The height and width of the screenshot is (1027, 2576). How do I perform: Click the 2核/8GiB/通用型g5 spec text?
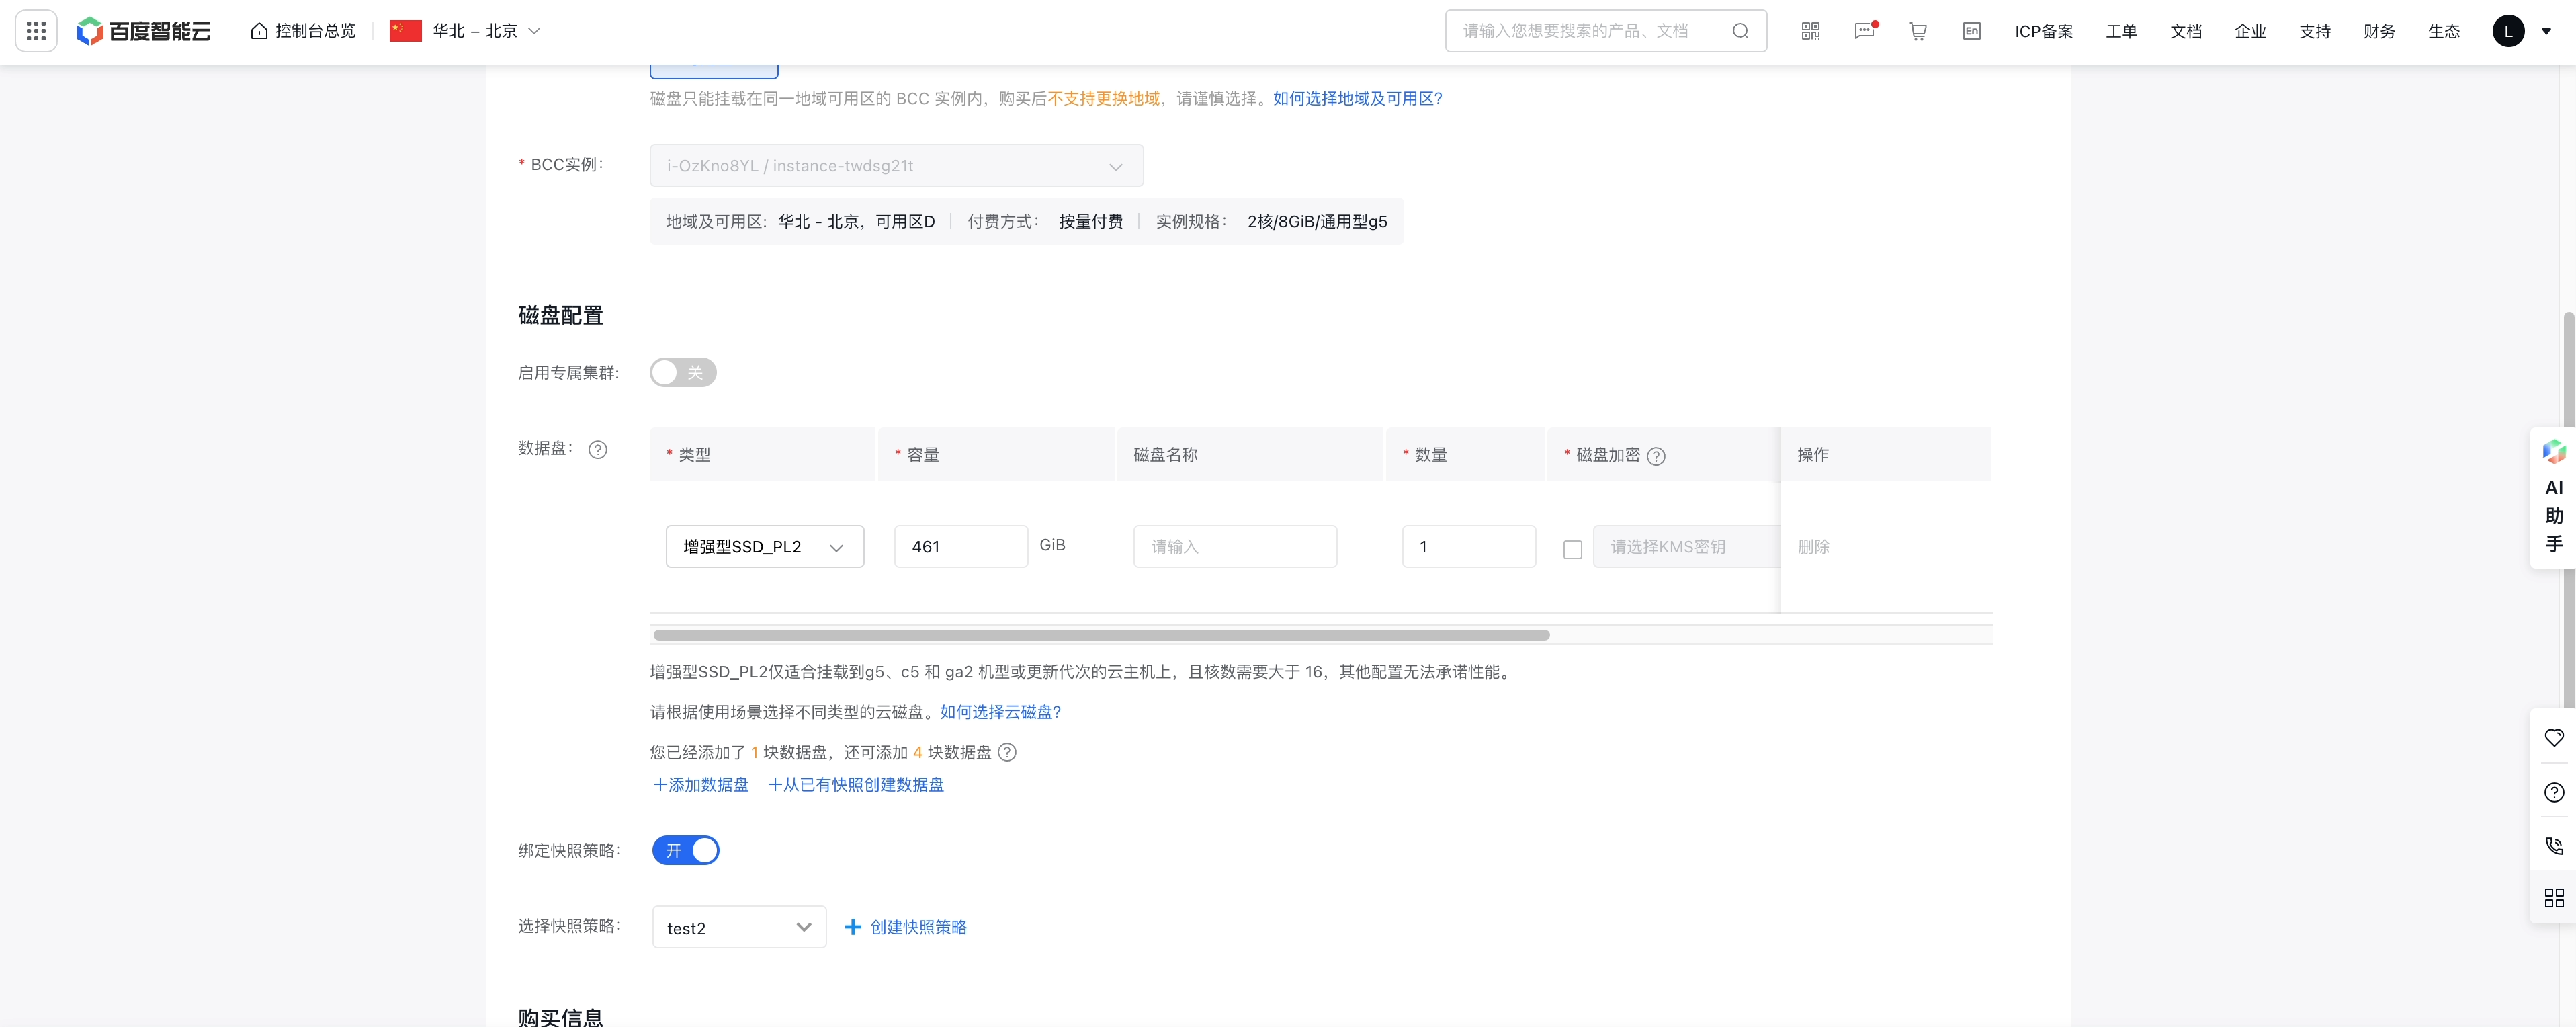tap(1317, 221)
